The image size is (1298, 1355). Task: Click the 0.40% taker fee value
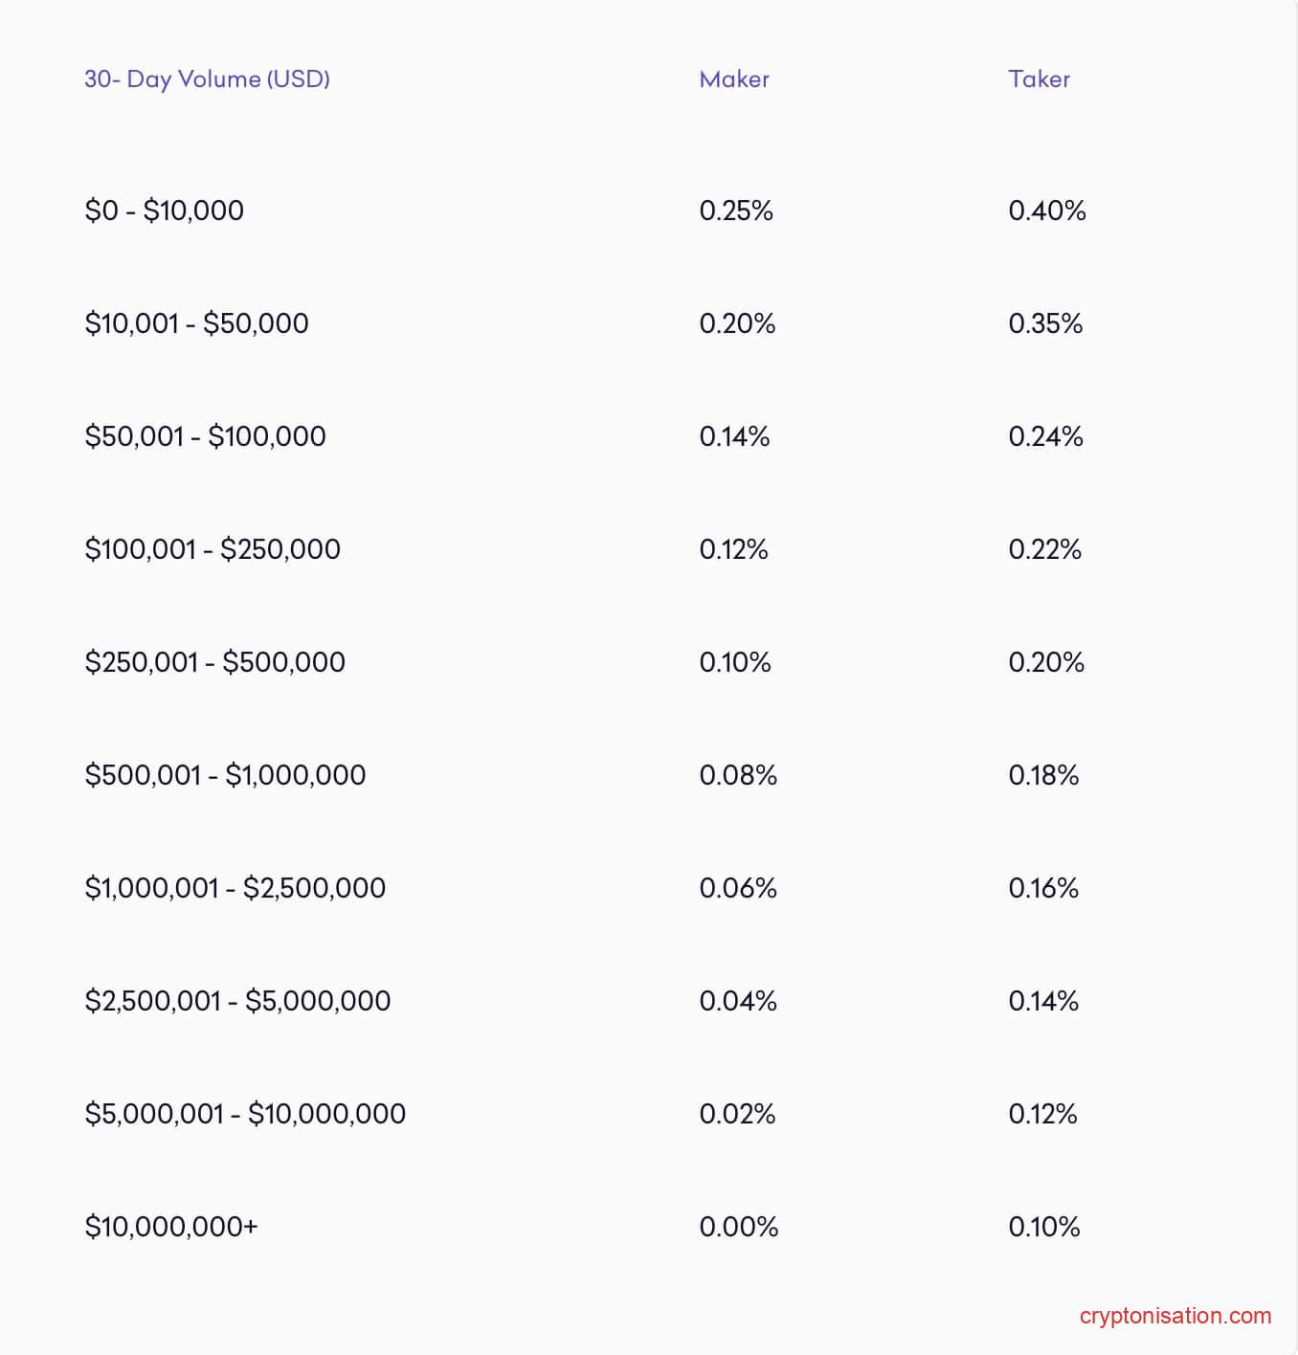click(1047, 211)
